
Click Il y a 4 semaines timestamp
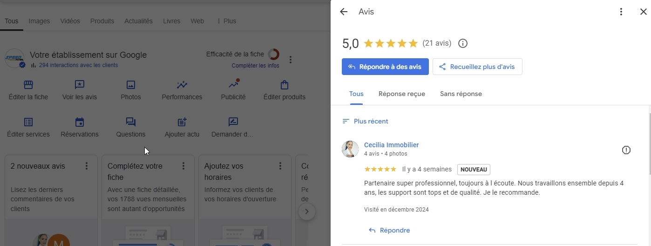tap(427, 170)
